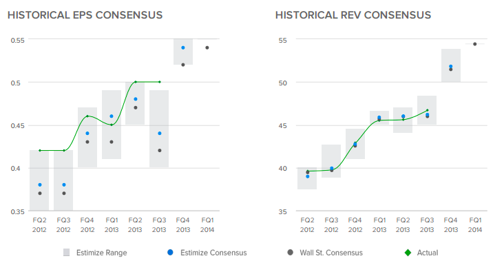Click the FQ2 2013 actual EPS peak point
The height and width of the screenshot is (263, 493).
pyautogui.click(x=136, y=82)
